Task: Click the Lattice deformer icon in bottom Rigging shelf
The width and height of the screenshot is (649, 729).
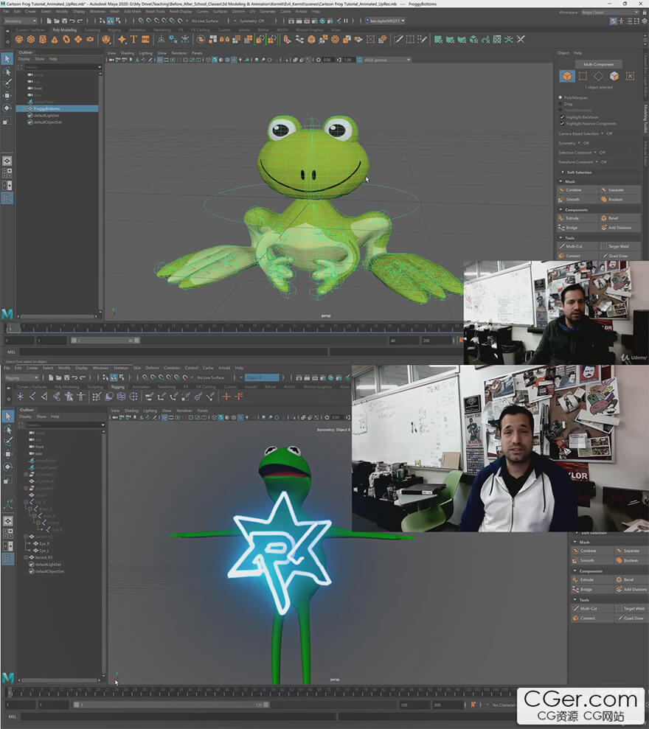Action: point(121,397)
